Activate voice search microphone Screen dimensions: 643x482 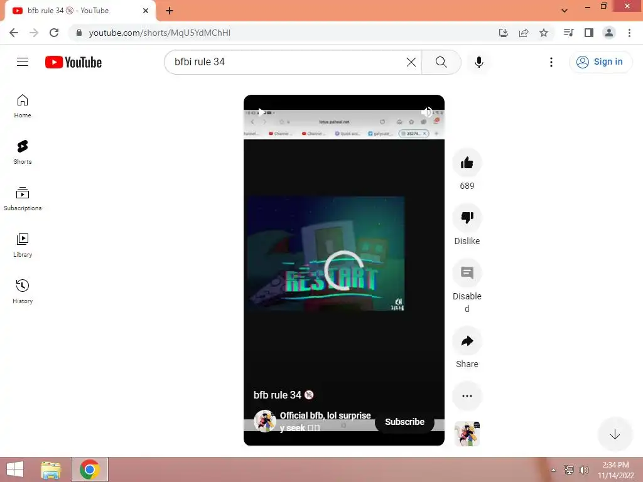click(x=478, y=62)
